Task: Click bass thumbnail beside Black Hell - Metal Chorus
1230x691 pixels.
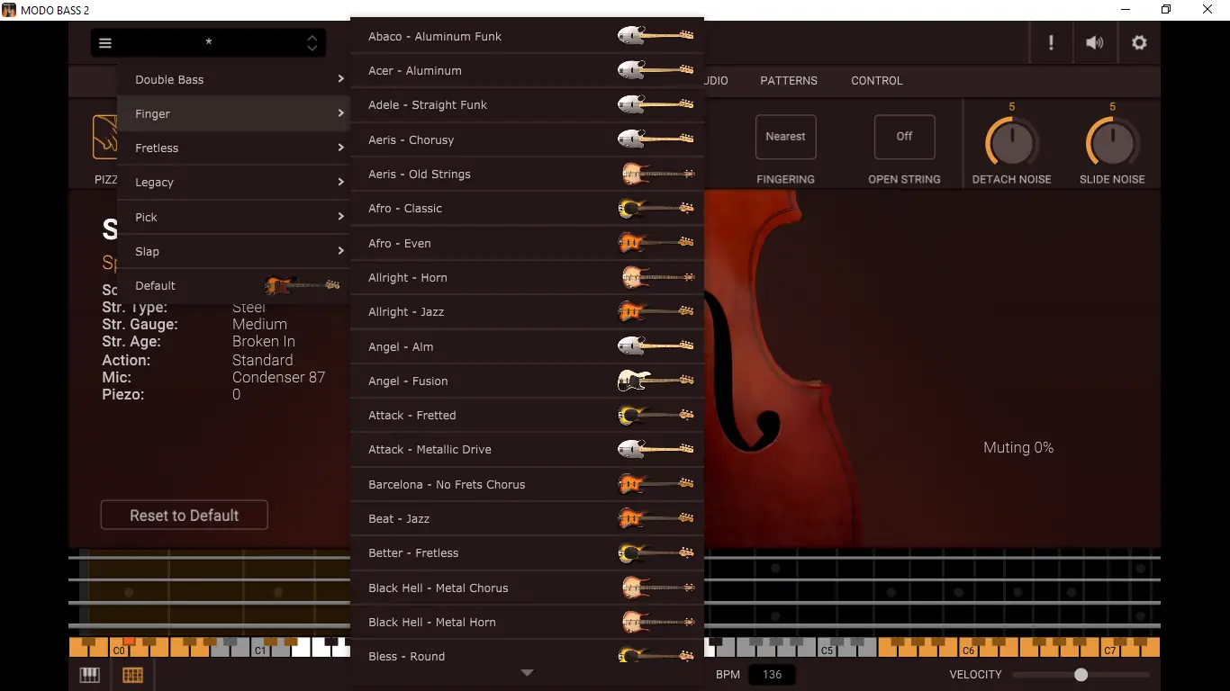Action: (x=657, y=588)
